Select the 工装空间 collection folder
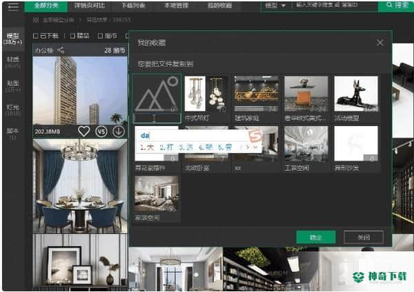Viewport: 414px width, 292px height. click(x=306, y=149)
